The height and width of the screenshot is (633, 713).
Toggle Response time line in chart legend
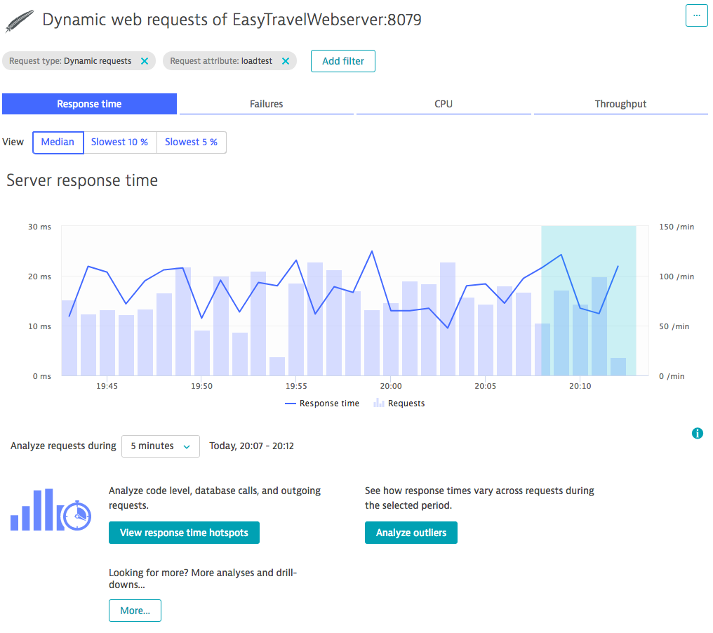coord(322,404)
